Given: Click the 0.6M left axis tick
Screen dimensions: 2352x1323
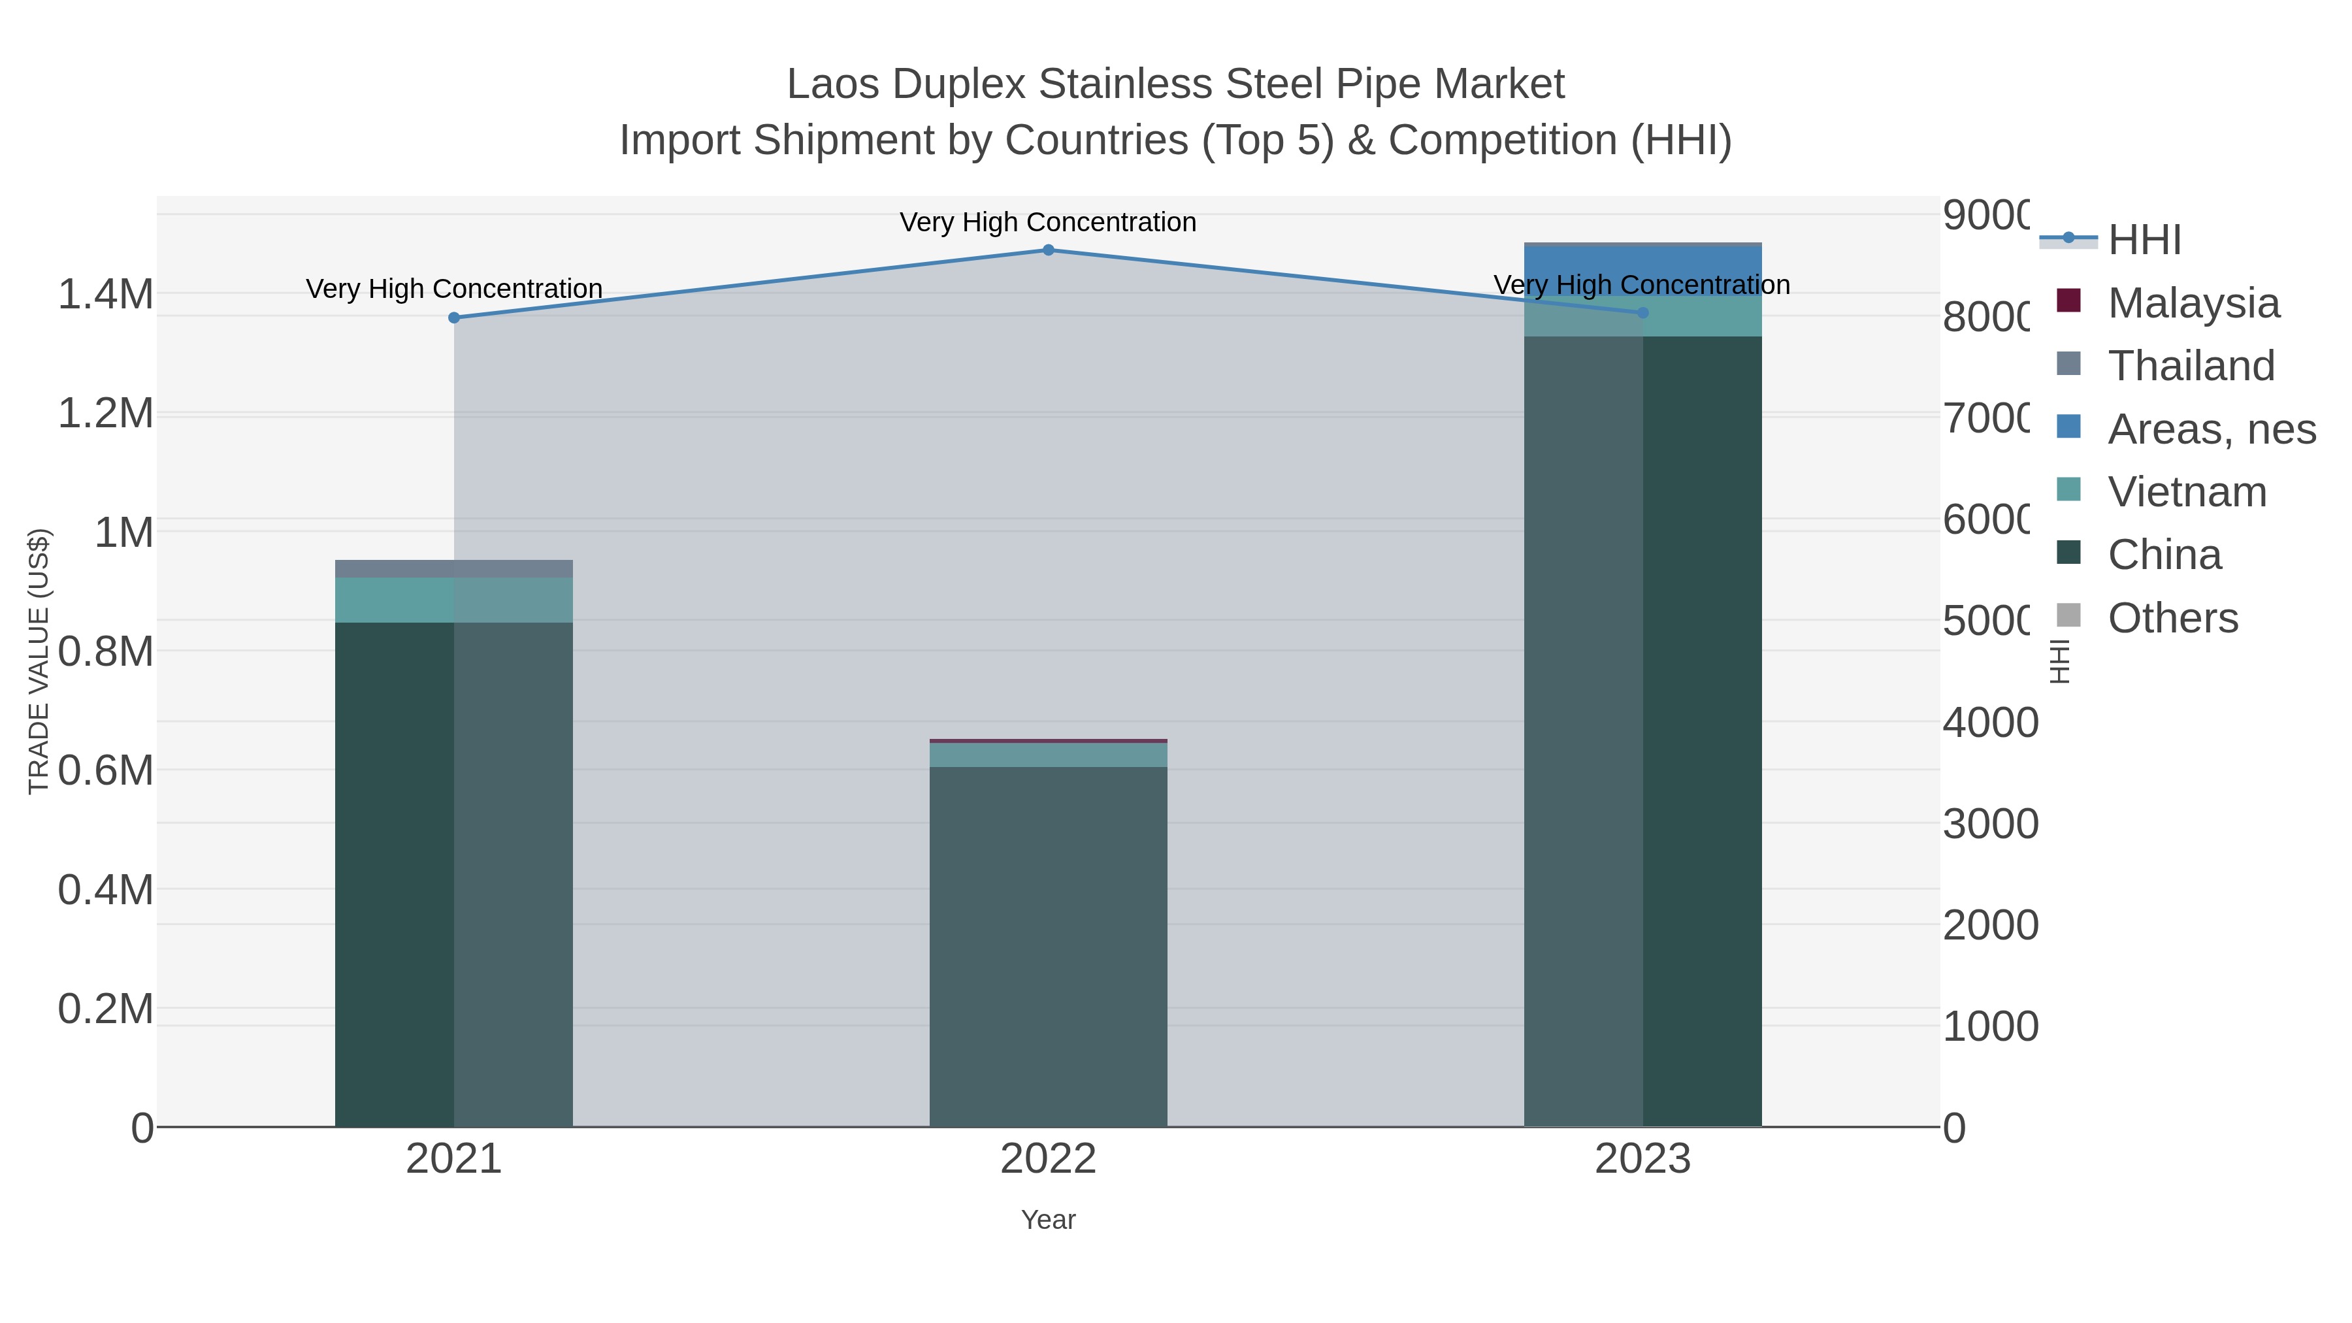Looking at the screenshot, I should [106, 771].
